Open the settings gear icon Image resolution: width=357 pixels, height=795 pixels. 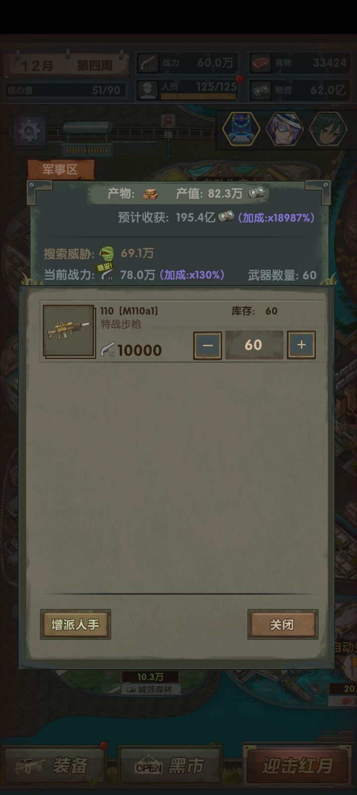coord(30,131)
